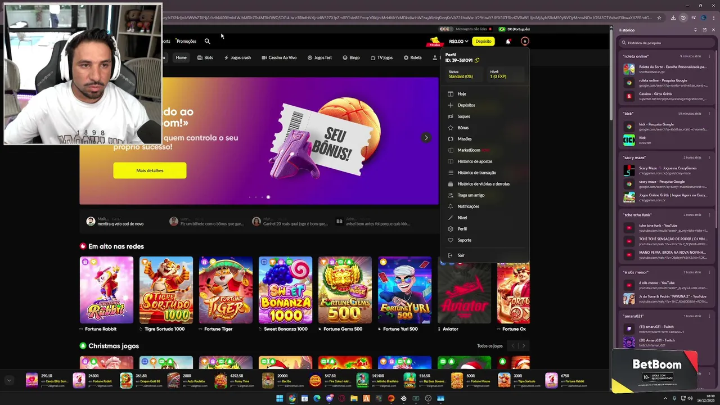Open the notifications bell in the header

click(508, 41)
